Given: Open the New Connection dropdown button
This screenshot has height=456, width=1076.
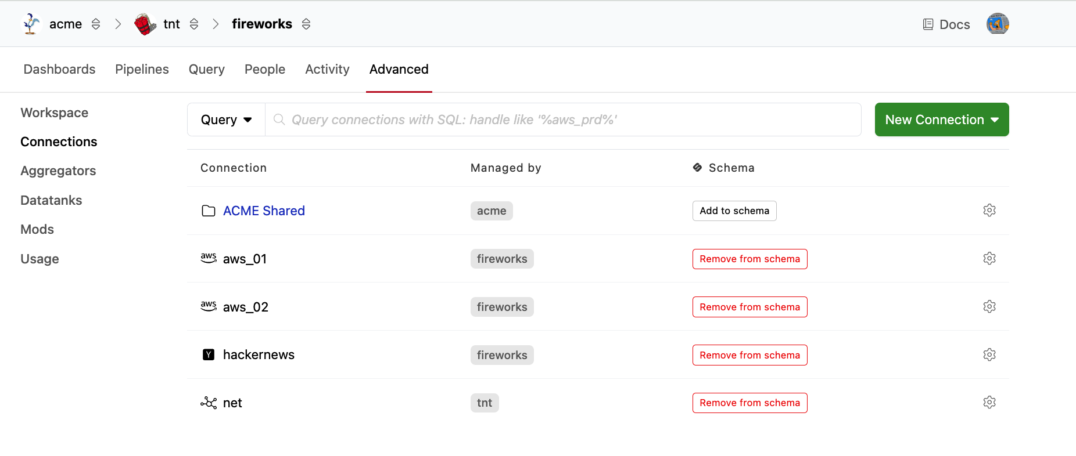Looking at the screenshot, I should coord(941,120).
